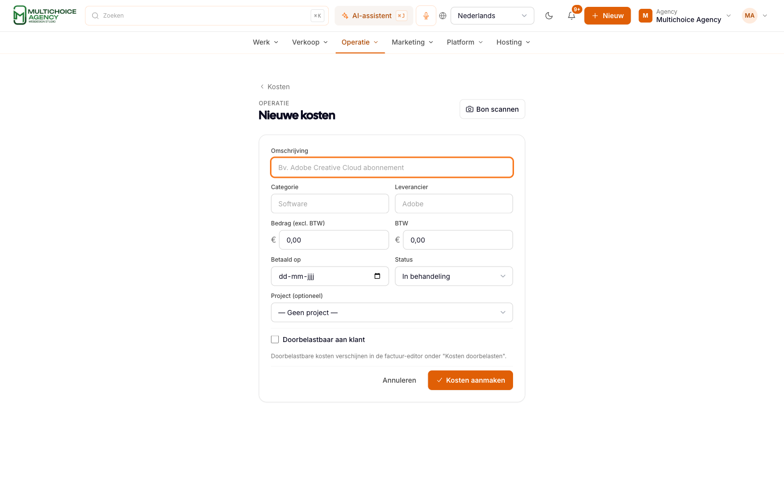Viewport: 784px width, 490px height.
Task: Open the calendar picker in Betaald op
Action: coord(377,276)
